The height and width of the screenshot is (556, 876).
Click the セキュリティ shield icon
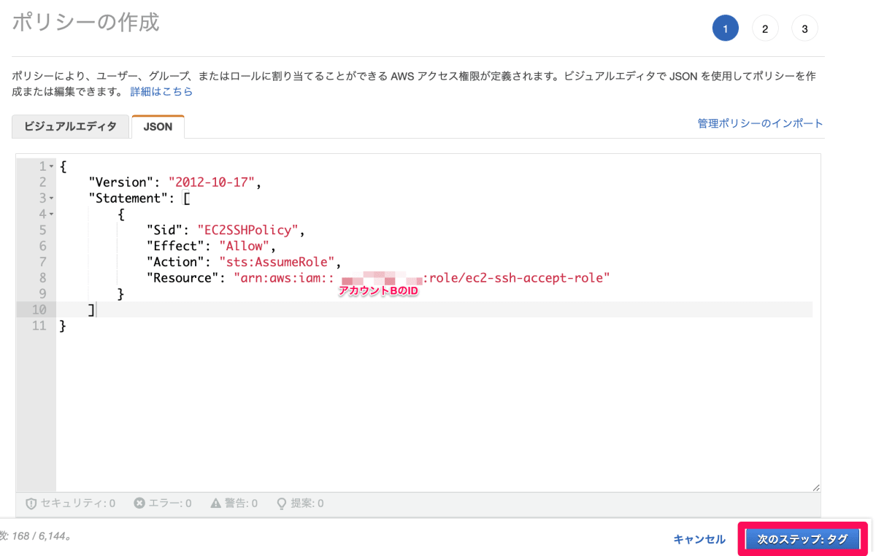[x=31, y=503]
